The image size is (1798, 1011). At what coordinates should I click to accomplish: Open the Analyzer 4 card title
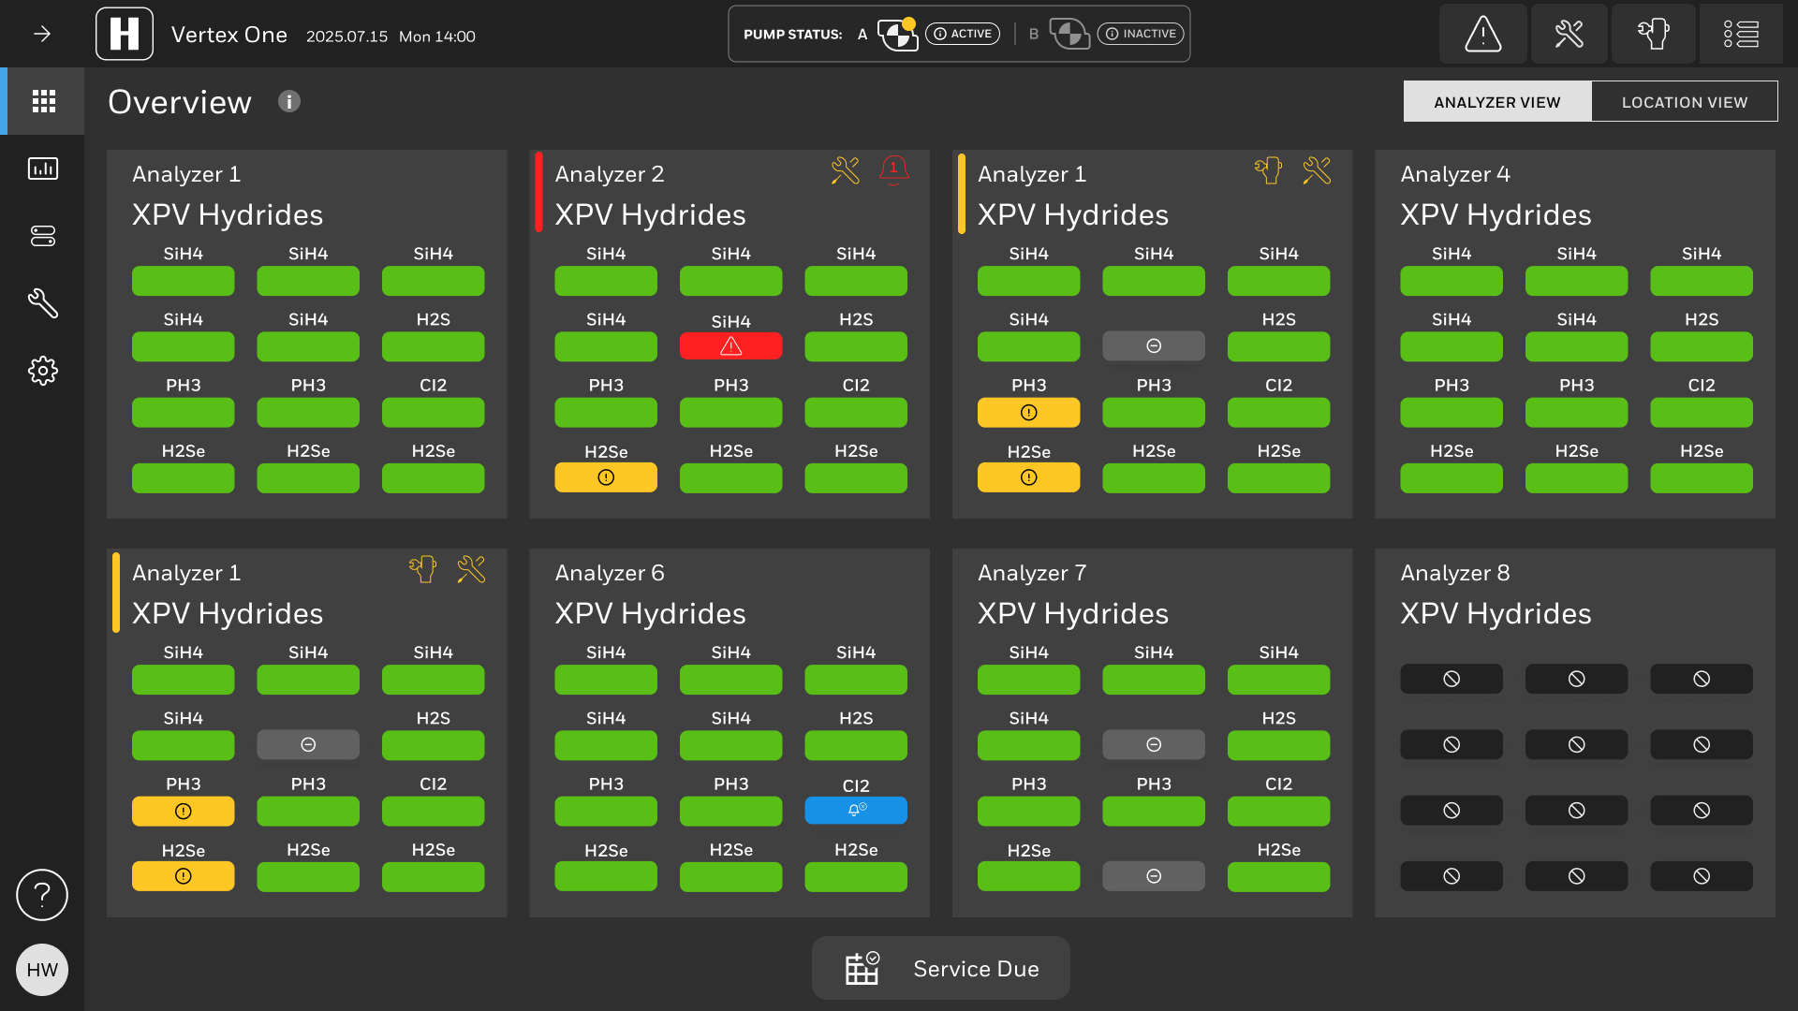point(1454,174)
